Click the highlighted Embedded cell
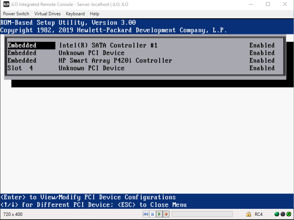 coord(31,45)
